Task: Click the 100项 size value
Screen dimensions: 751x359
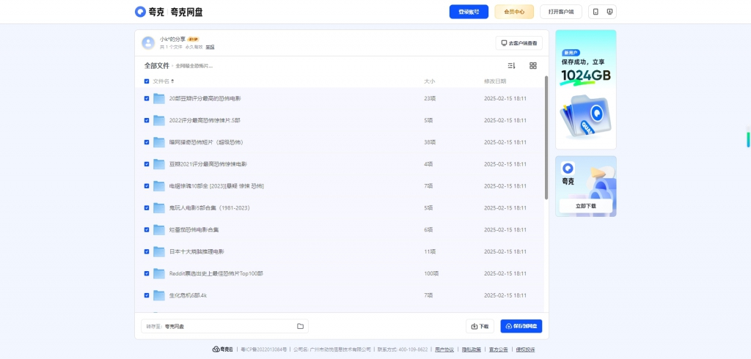Action: point(431,273)
